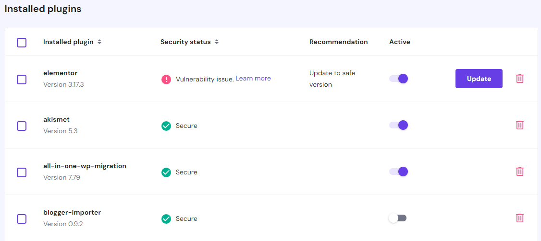Select the elementor row checkbox
The width and height of the screenshot is (541, 241).
pos(22,80)
